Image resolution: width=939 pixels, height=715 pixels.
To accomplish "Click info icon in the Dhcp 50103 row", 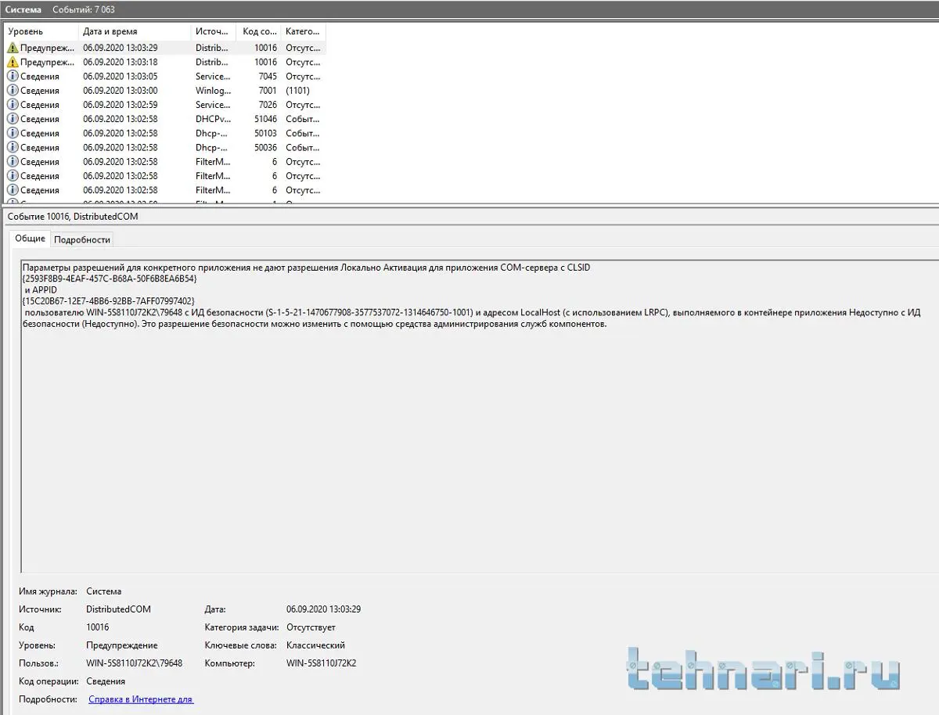I will 12,133.
